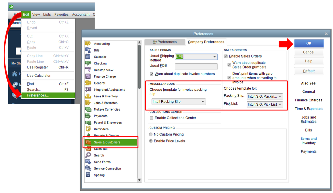Close the Preferences dialog with X
This screenshot has width=333, height=193.
pos(326,34)
